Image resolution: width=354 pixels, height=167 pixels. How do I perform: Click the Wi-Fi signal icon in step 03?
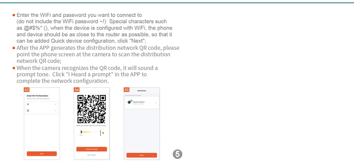pos(28,105)
